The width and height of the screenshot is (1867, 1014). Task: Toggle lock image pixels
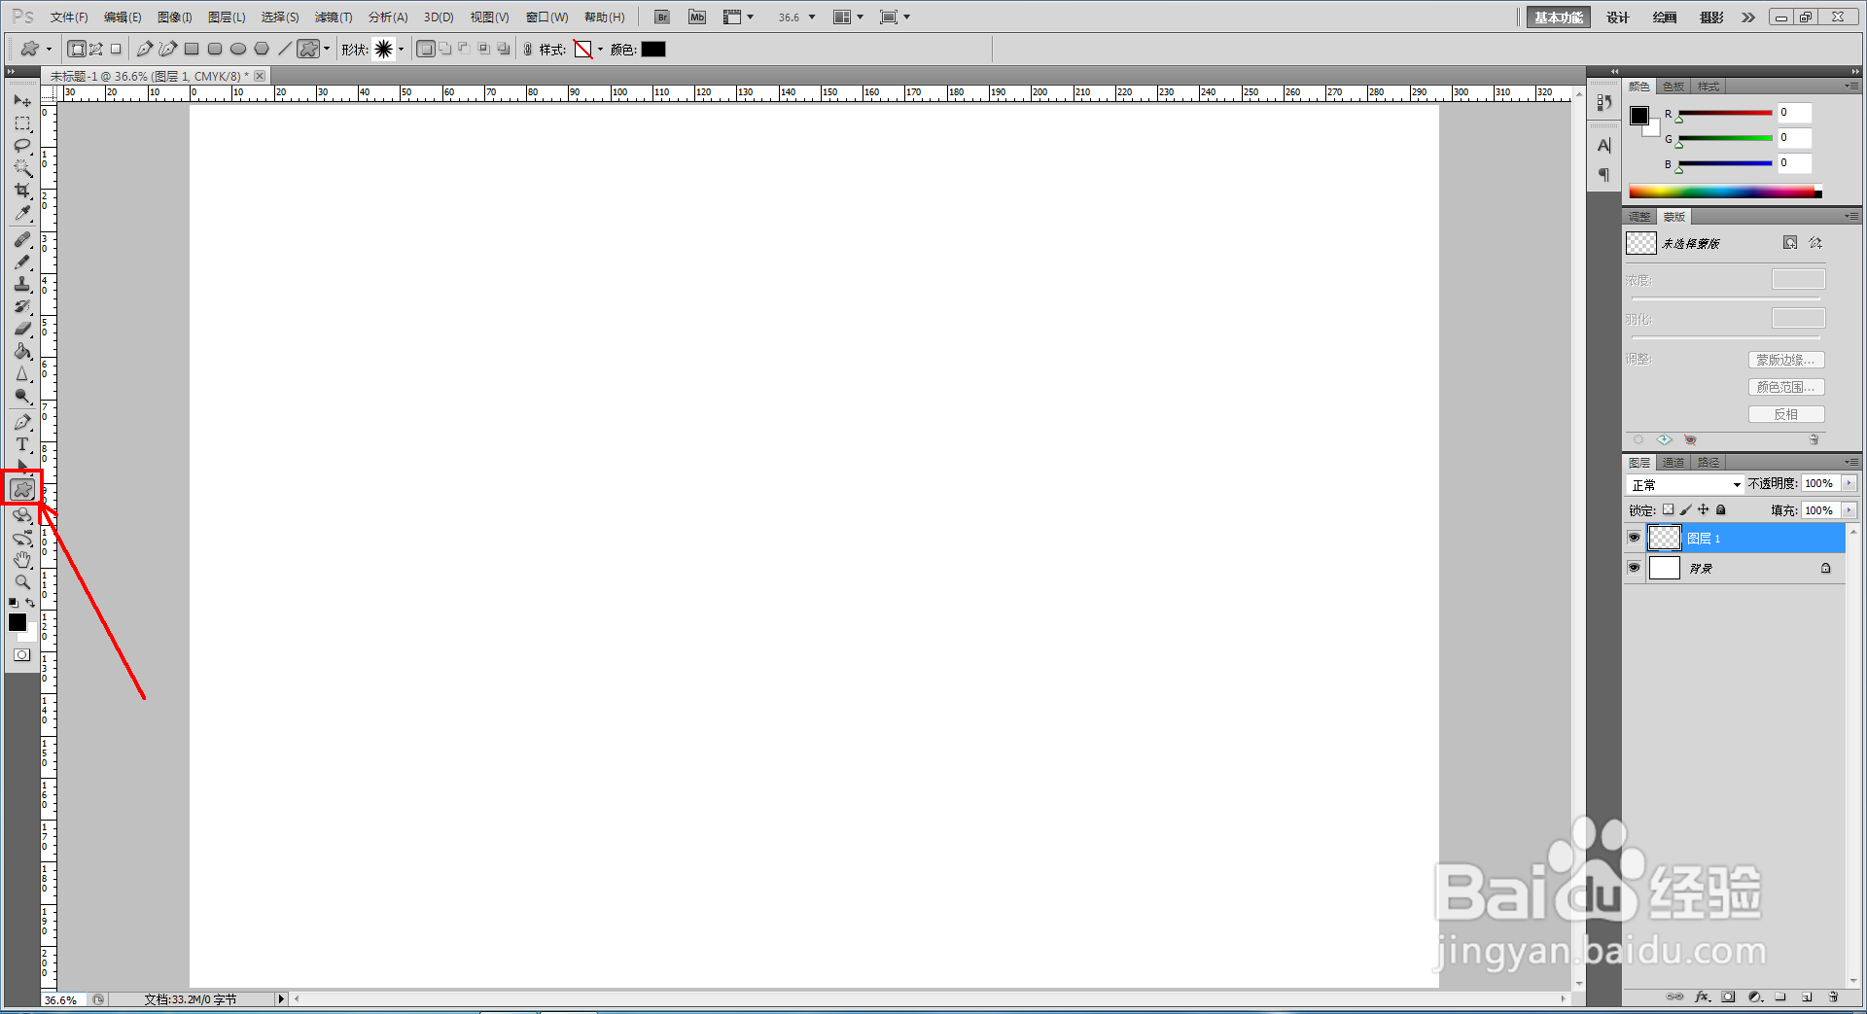(x=1686, y=509)
